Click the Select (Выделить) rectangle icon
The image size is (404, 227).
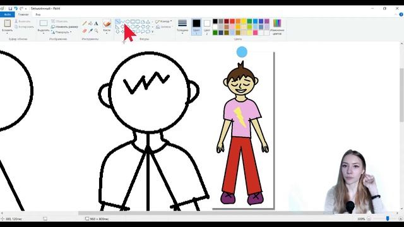44,23
